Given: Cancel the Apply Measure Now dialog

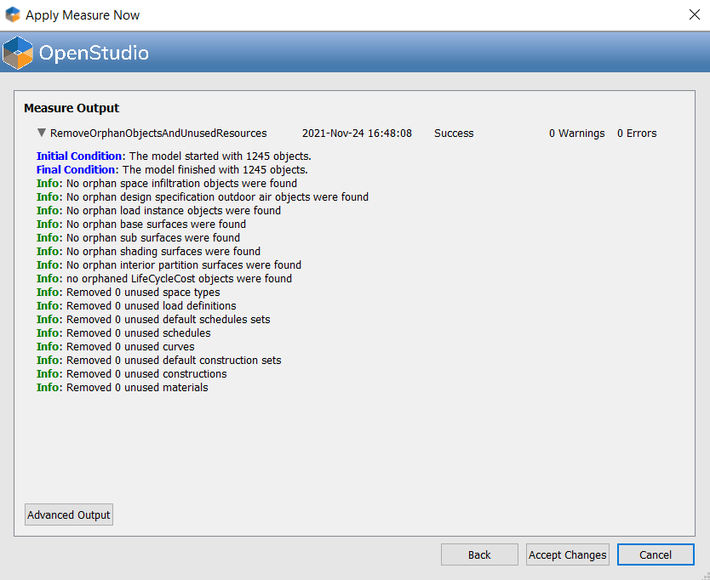Looking at the screenshot, I should [656, 554].
